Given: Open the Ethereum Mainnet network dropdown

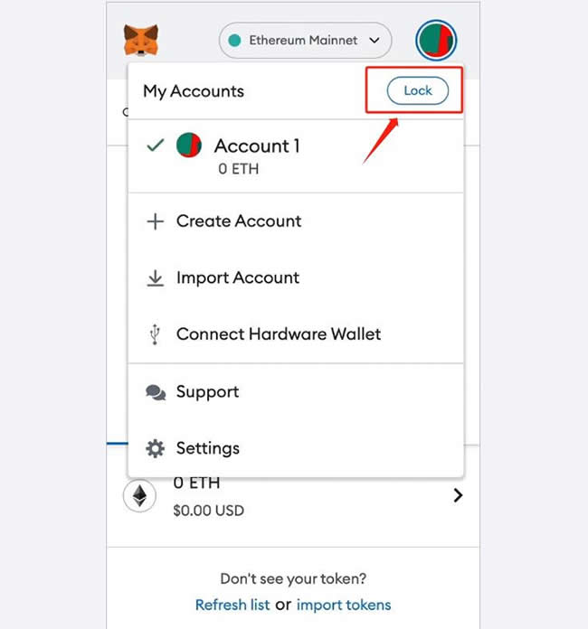Looking at the screenshot, I should (305, 40).
